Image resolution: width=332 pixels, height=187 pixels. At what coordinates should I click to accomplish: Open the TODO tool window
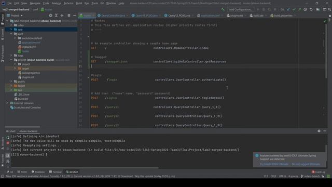tap(22, 172)
